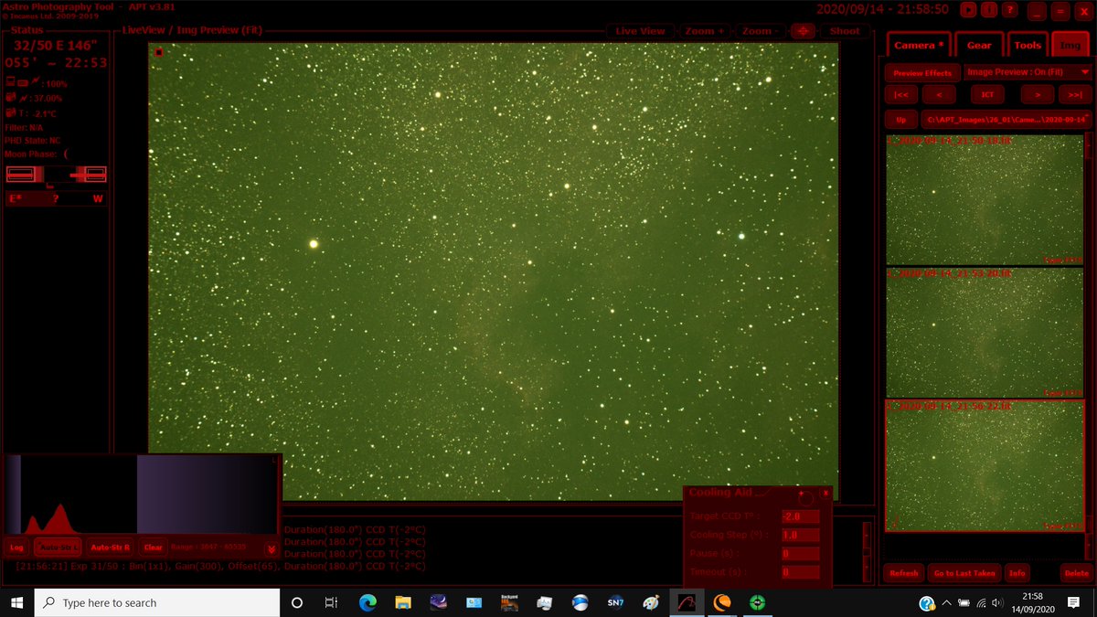Image resolution: width=1097 pixels, height=617 pixels.
Task: Edit the Timeout (s) field
Action: tap(800, 572)
